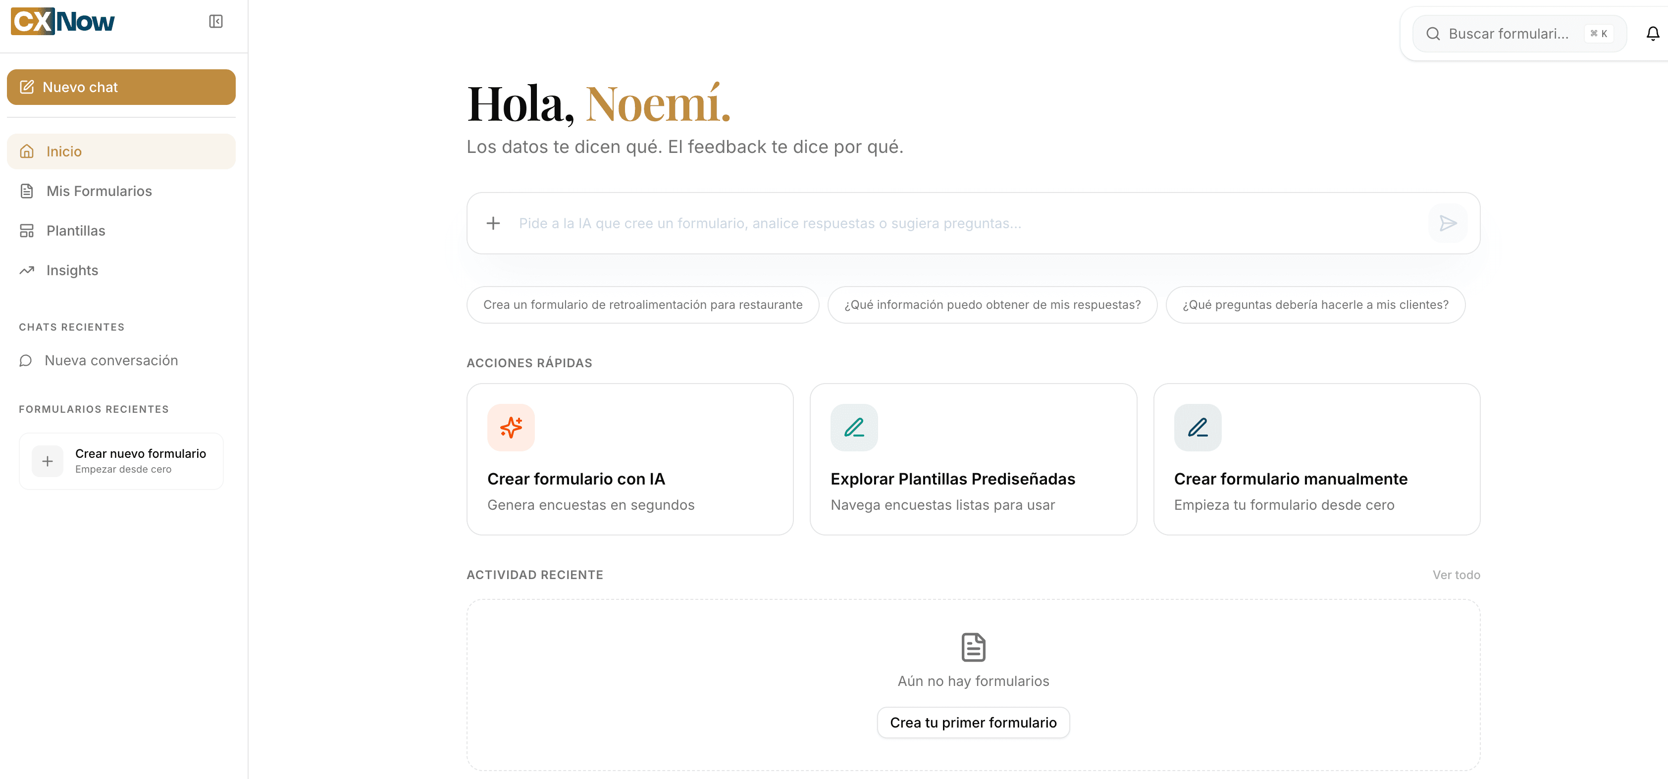The image size is (1668, 779).
Task: Click the CXNow logo
Action: 62,21
